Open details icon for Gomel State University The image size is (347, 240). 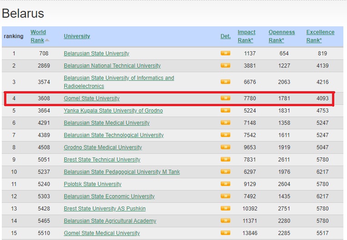click(x=225, y=98)
